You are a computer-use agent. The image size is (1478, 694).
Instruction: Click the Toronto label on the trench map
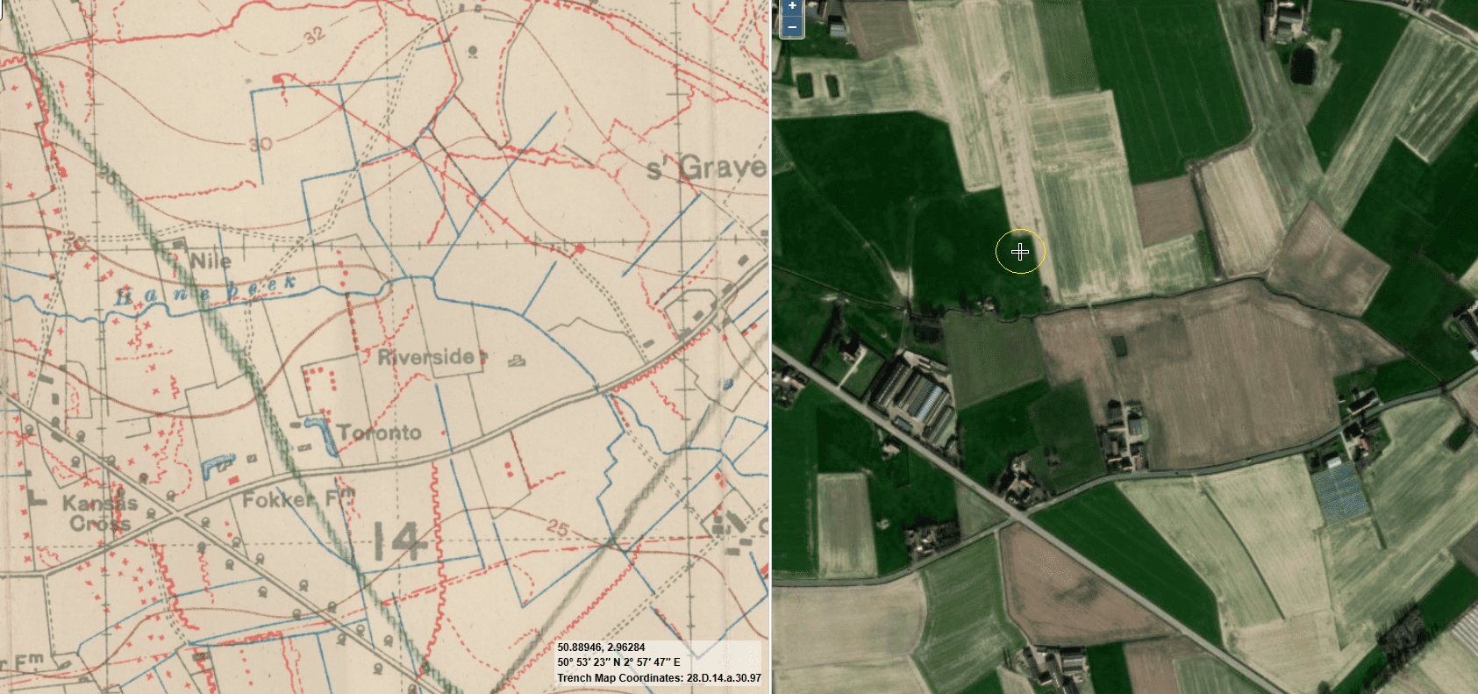point(380,433)
